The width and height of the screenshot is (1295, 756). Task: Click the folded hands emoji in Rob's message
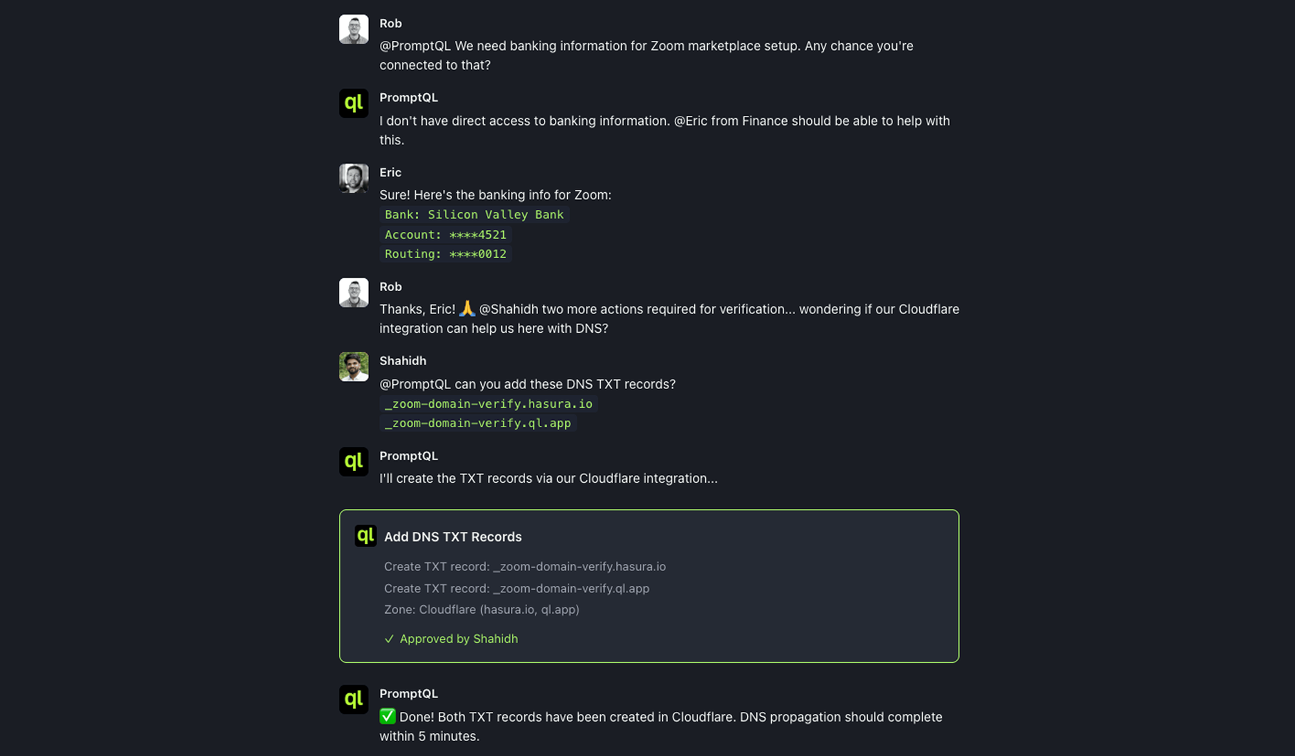467,309
